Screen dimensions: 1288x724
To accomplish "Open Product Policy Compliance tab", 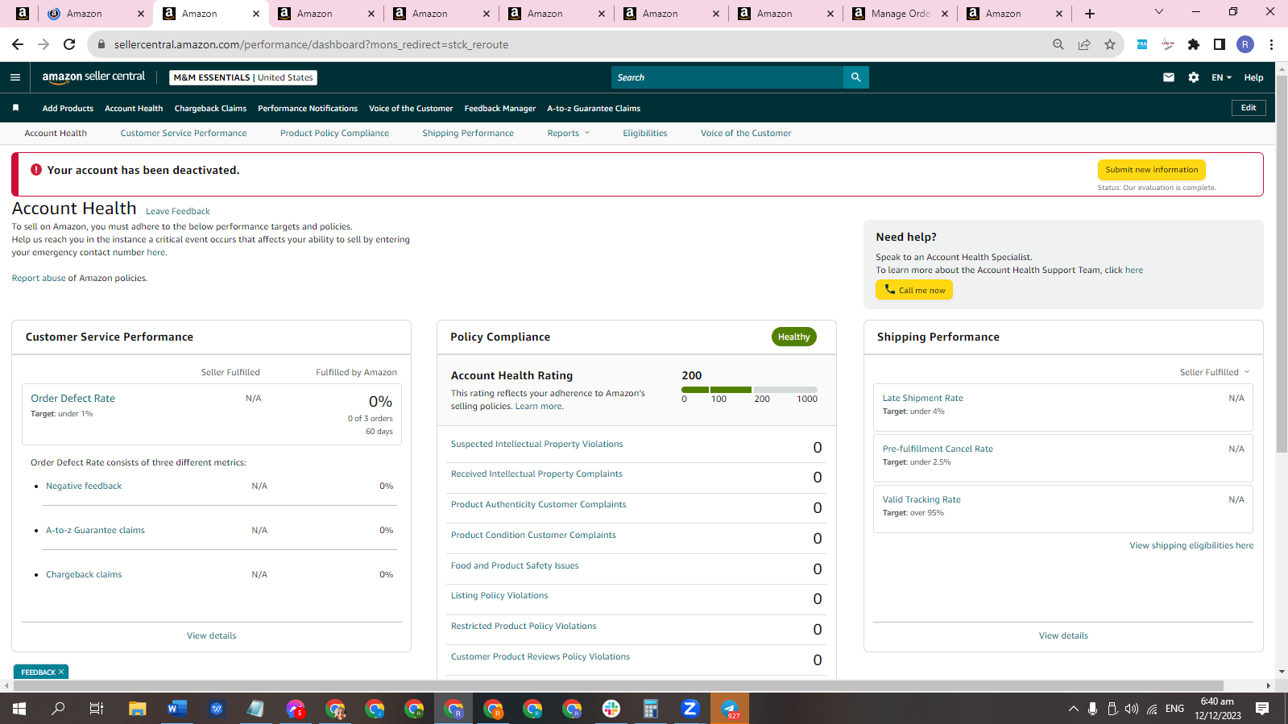I will coord(334,133).
